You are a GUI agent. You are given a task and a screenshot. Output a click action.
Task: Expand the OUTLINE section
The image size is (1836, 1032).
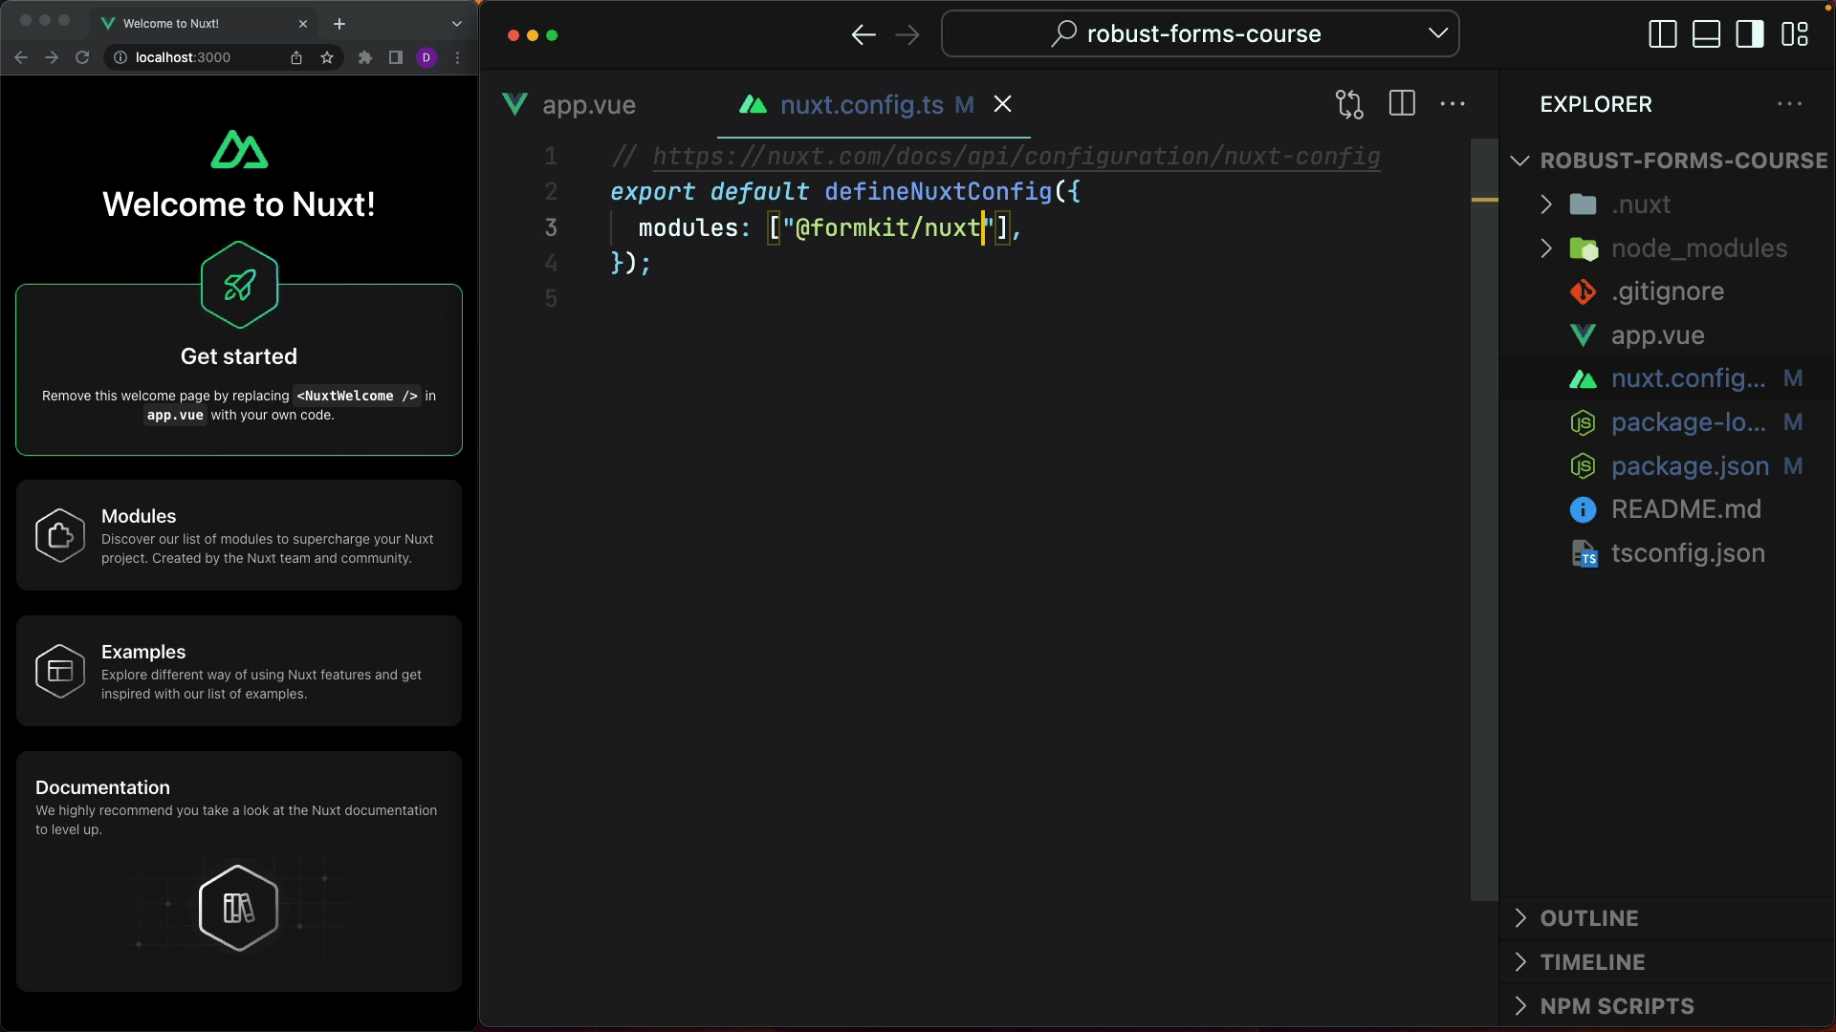coord(1668,918)
